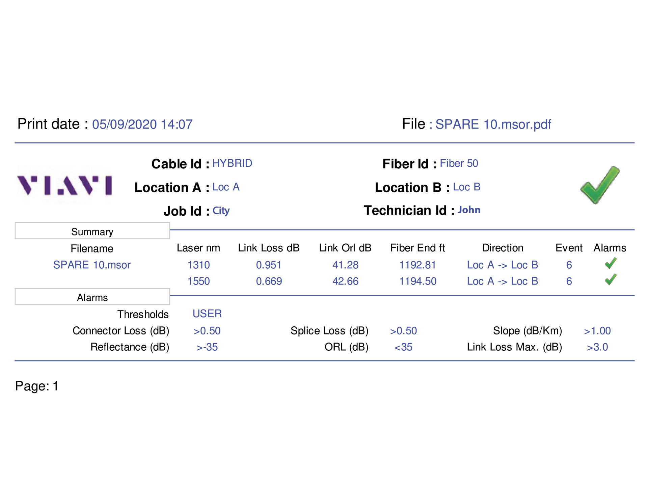Click the VIAVI logo
The width and height of the screenshot is (648, 486).
64,185
